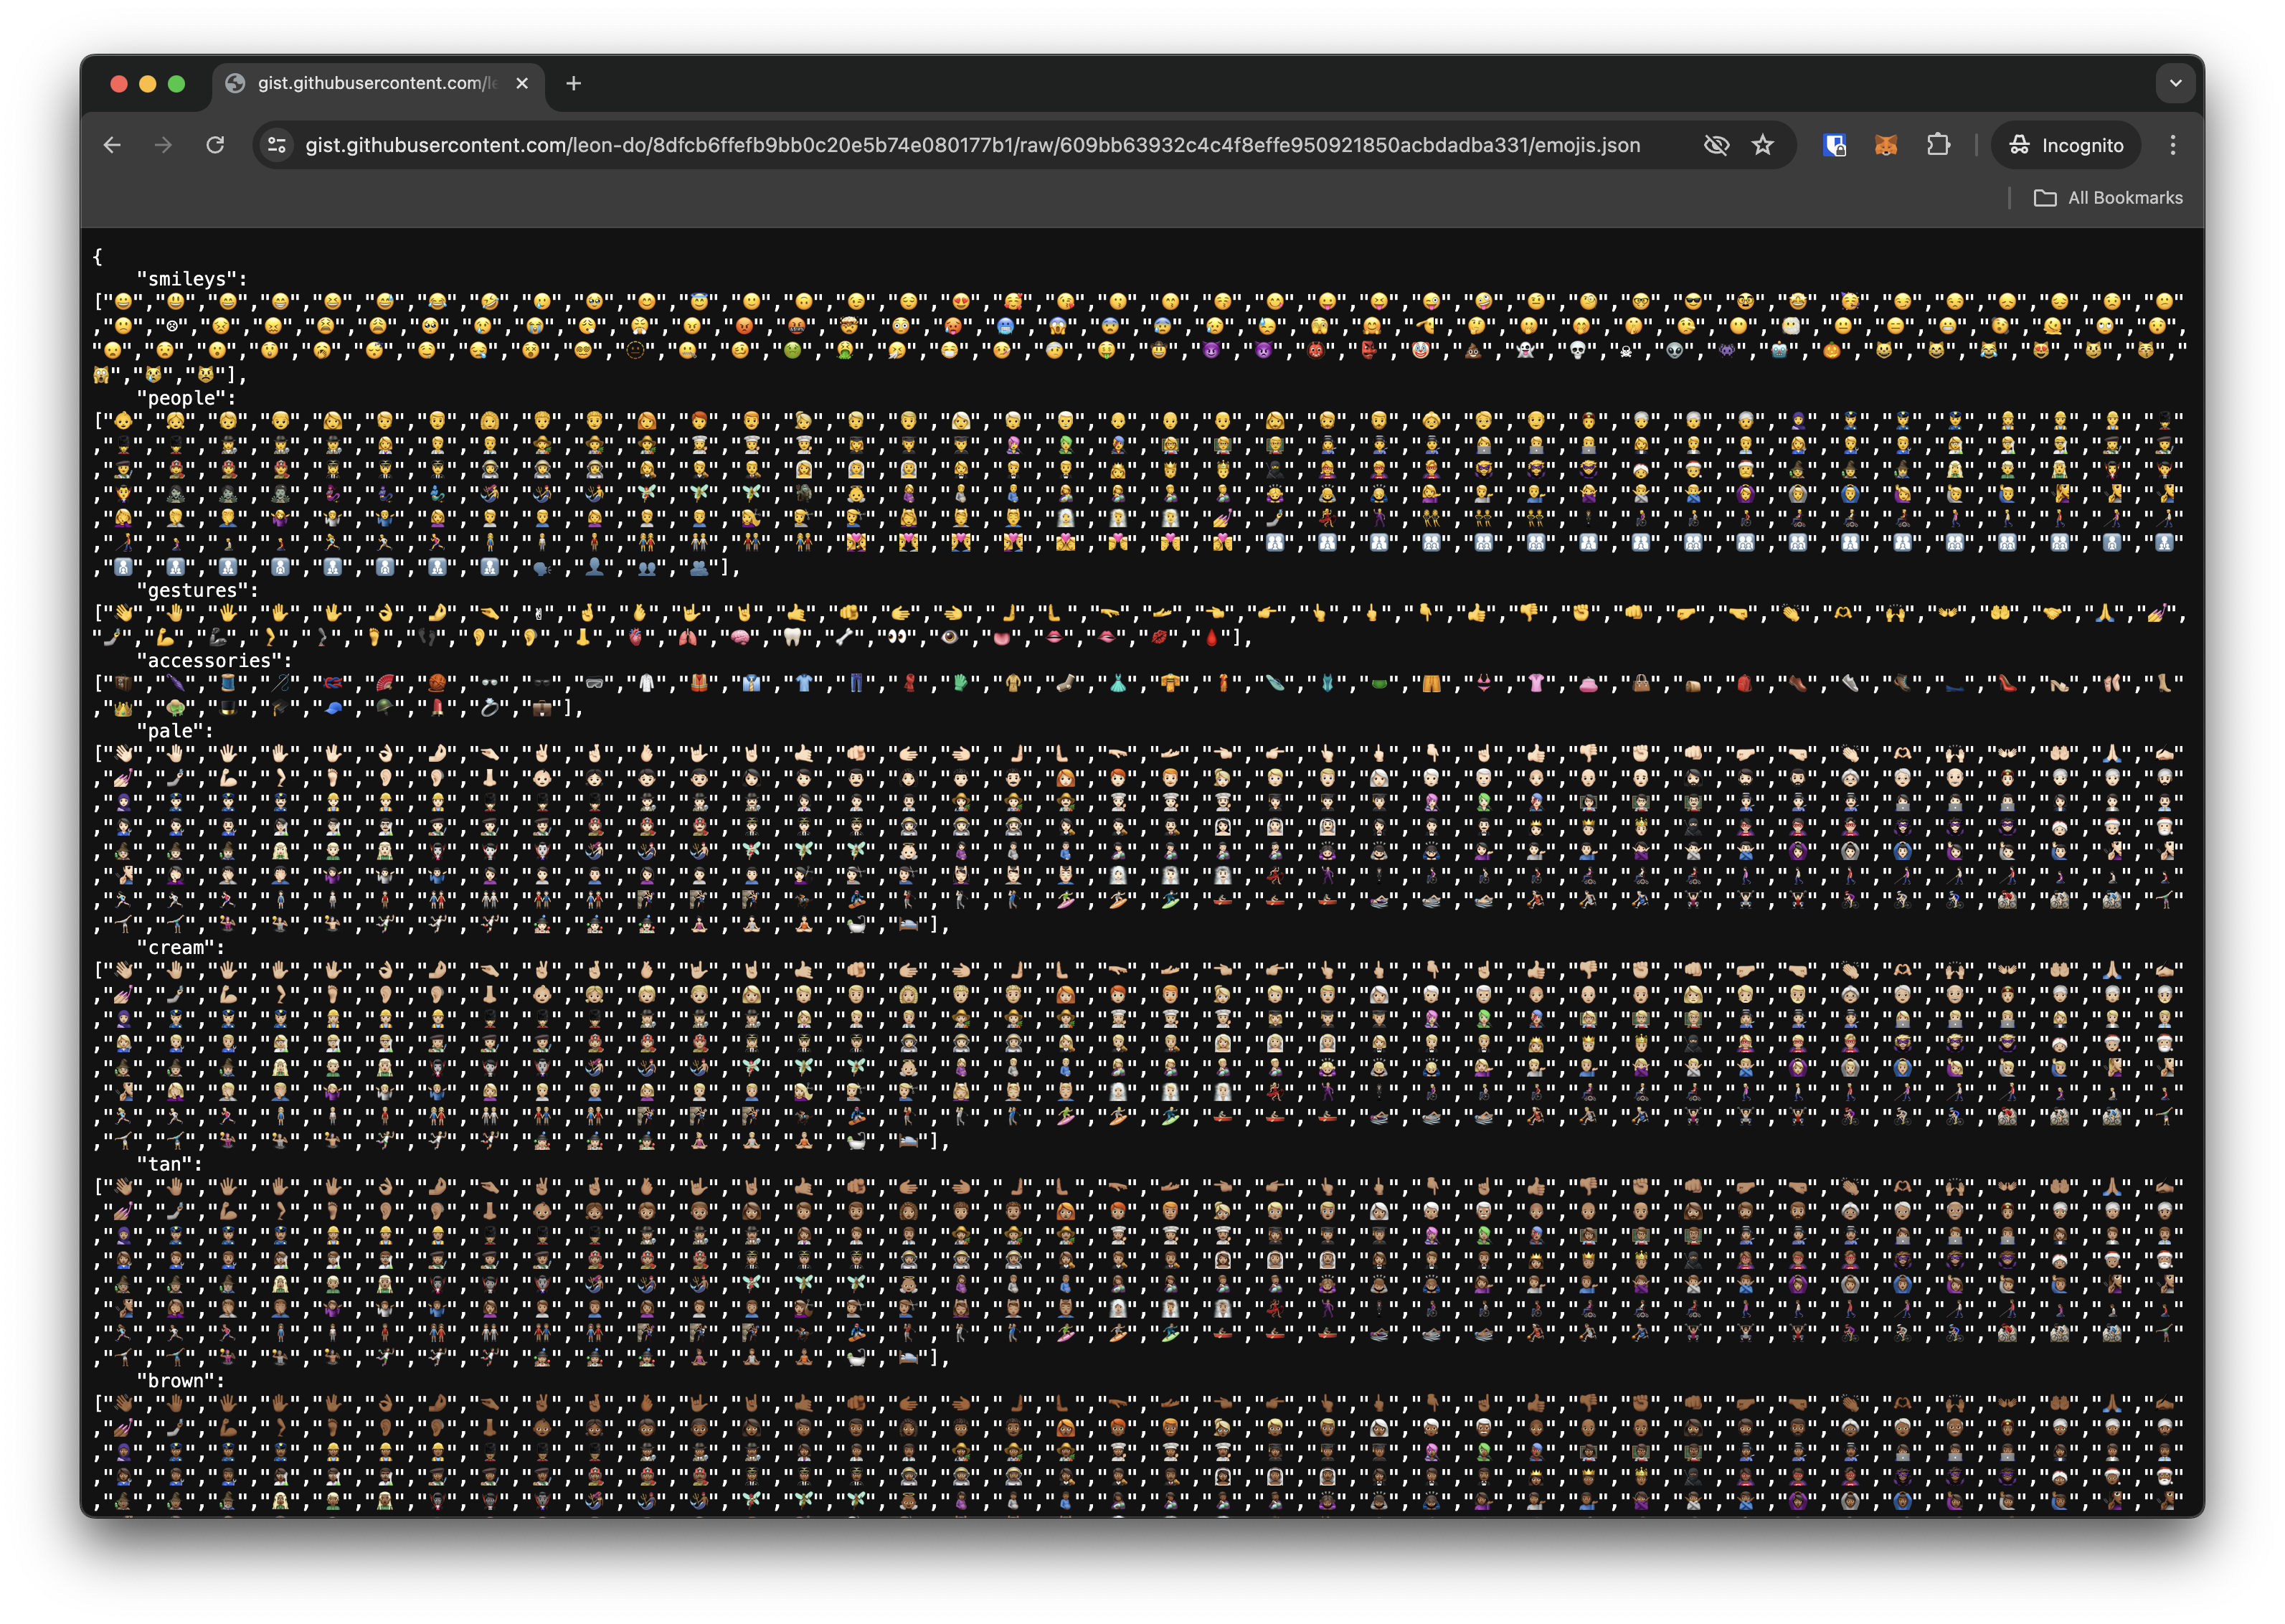Toggle the bookmark star for this page

pos(1763,145)
